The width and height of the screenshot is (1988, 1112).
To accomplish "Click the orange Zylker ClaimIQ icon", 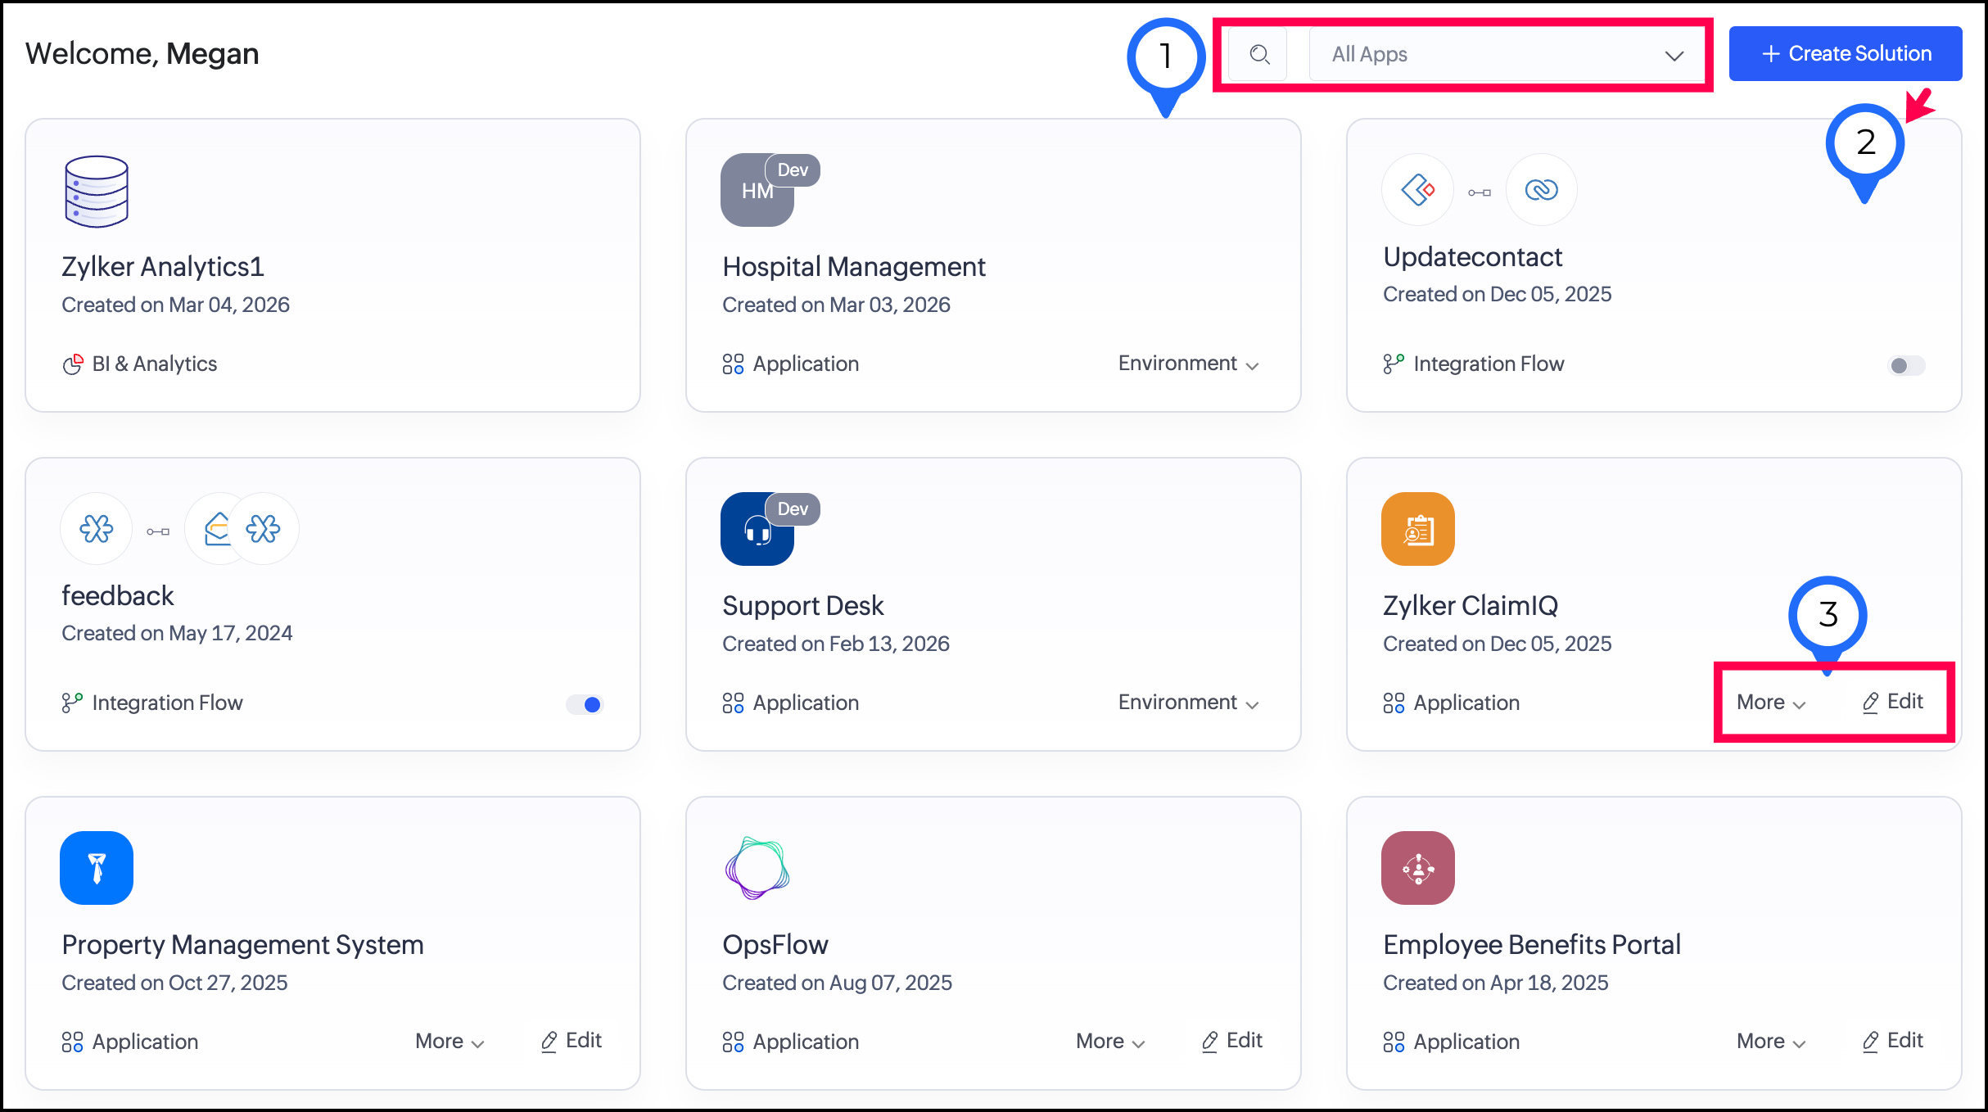I will (1417, 529).
